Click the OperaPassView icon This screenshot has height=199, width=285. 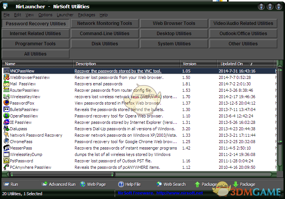6,116
